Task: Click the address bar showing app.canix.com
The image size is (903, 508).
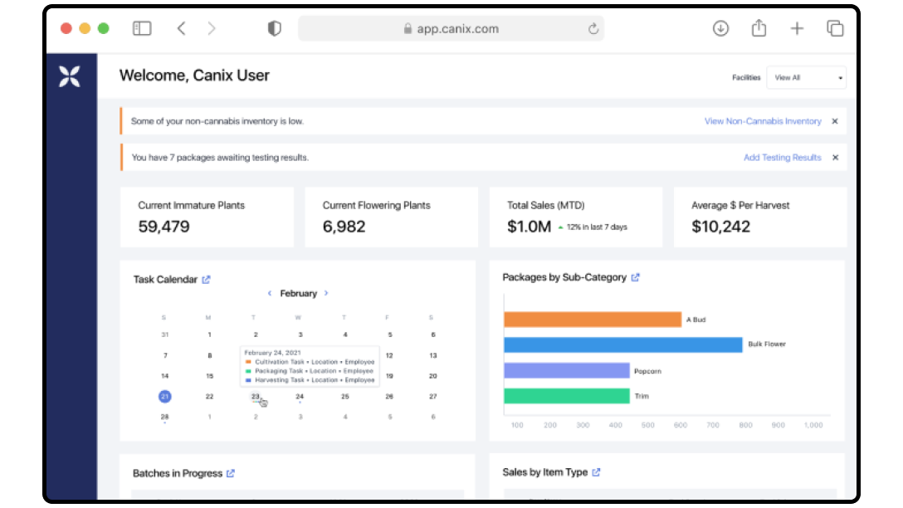Action: pos(451,28)
